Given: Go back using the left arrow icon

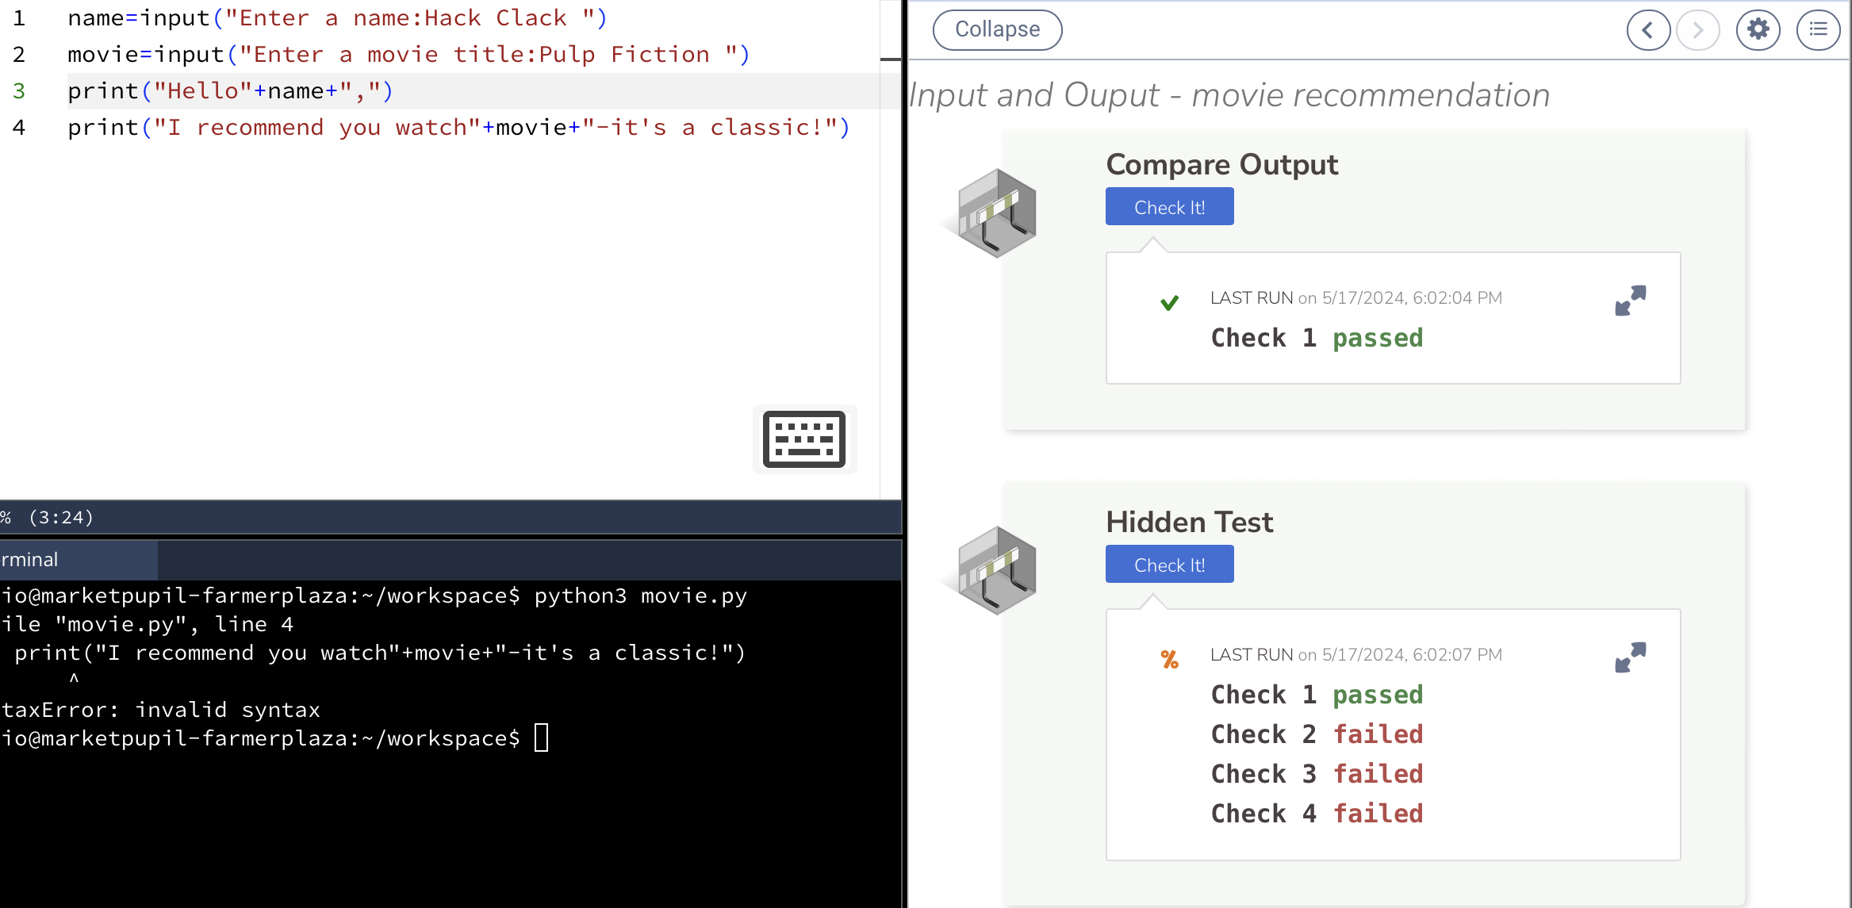Looking at the screenshot, I should [x=1648, y=29].
